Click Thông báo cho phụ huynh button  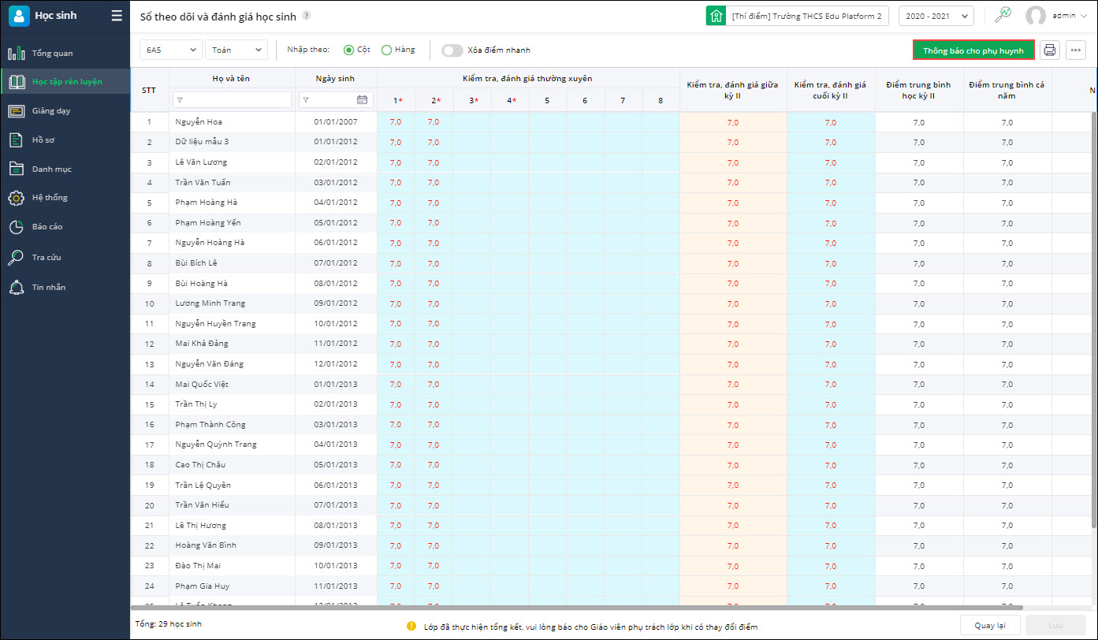coord(973,50)
